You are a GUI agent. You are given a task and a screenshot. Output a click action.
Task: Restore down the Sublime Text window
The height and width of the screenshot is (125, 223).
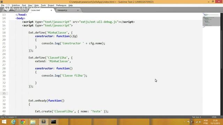213,2
